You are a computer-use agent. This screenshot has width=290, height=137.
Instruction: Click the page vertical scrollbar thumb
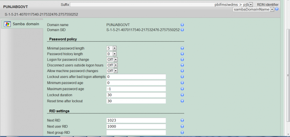pyautogui.click(x=288, y=75)
